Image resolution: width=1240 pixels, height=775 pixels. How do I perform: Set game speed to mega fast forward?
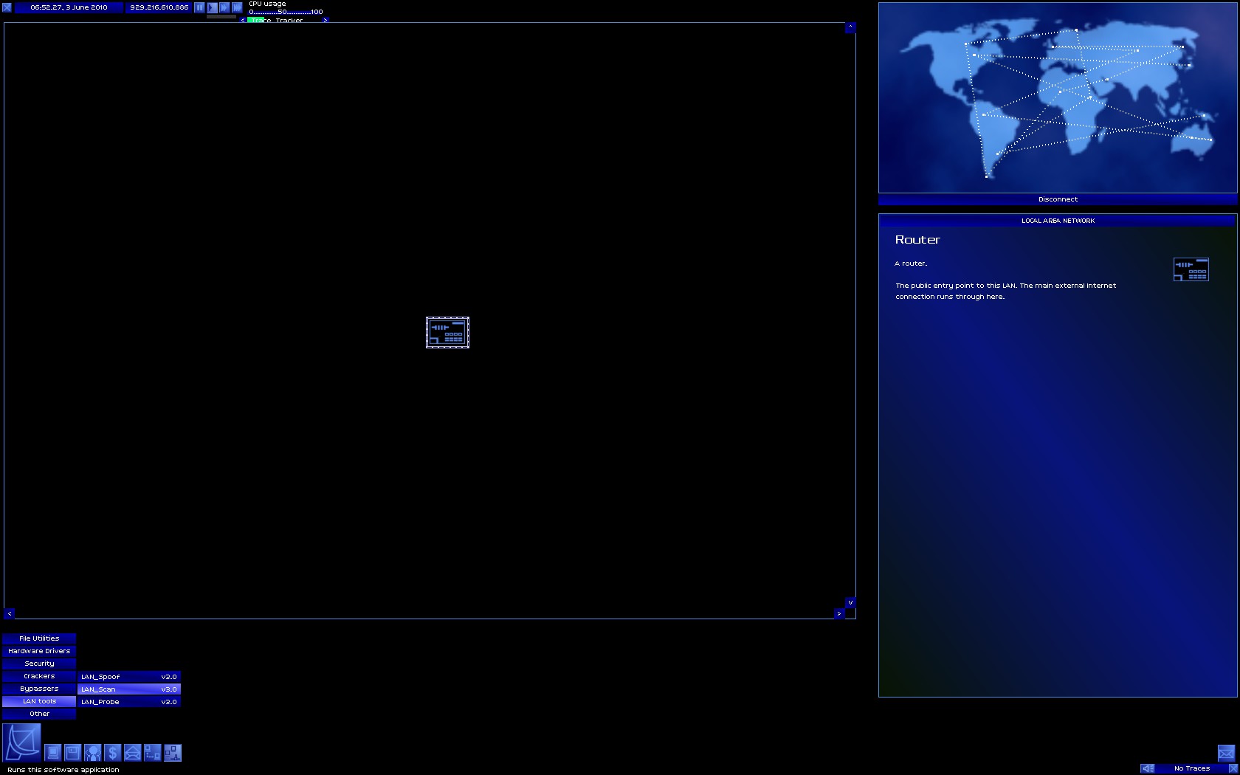(x=237, y=7)
